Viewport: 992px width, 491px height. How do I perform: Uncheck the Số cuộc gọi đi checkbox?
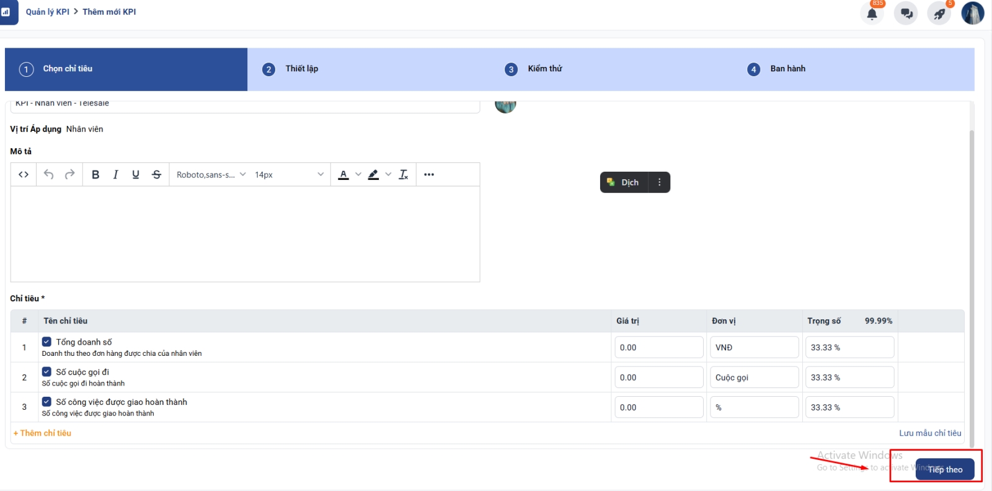point(46,372)
